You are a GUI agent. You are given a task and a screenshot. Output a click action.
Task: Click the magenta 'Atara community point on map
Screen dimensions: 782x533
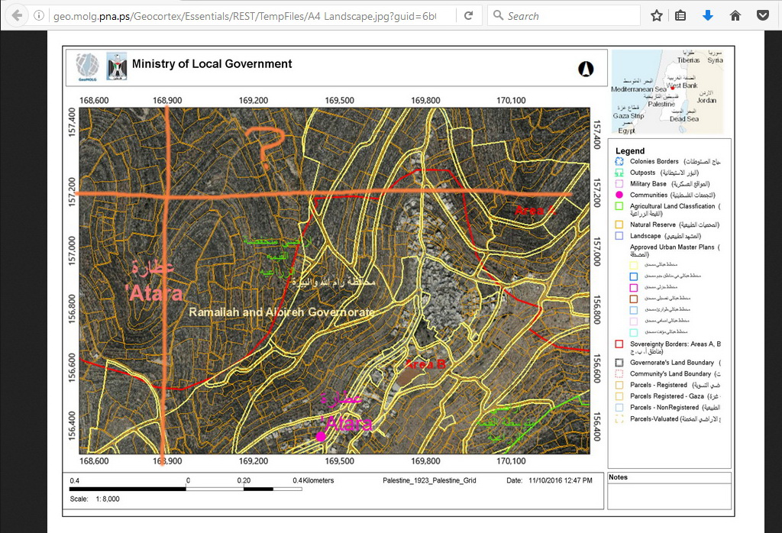coord(321,437)
